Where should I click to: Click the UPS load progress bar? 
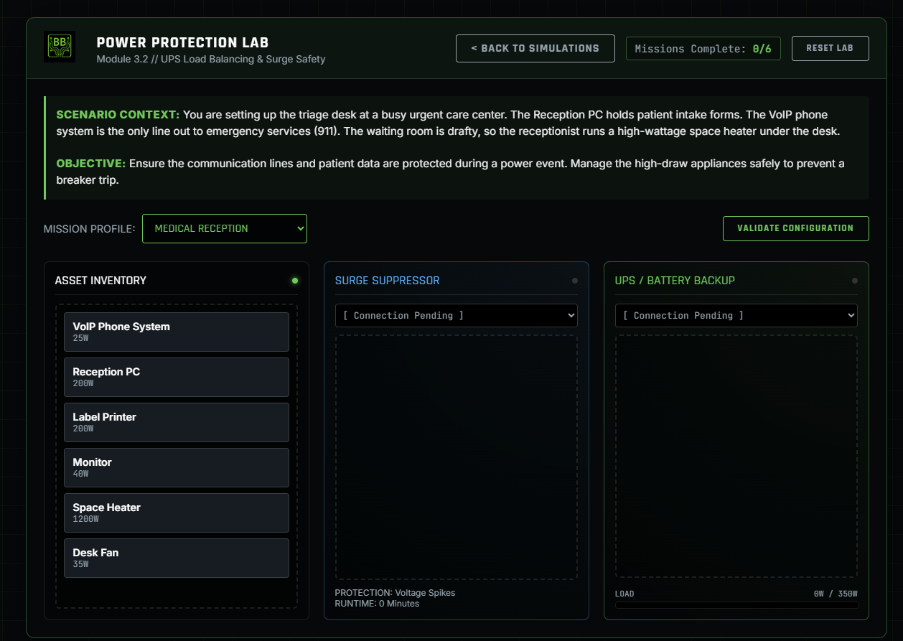click(x=736, y=605)
